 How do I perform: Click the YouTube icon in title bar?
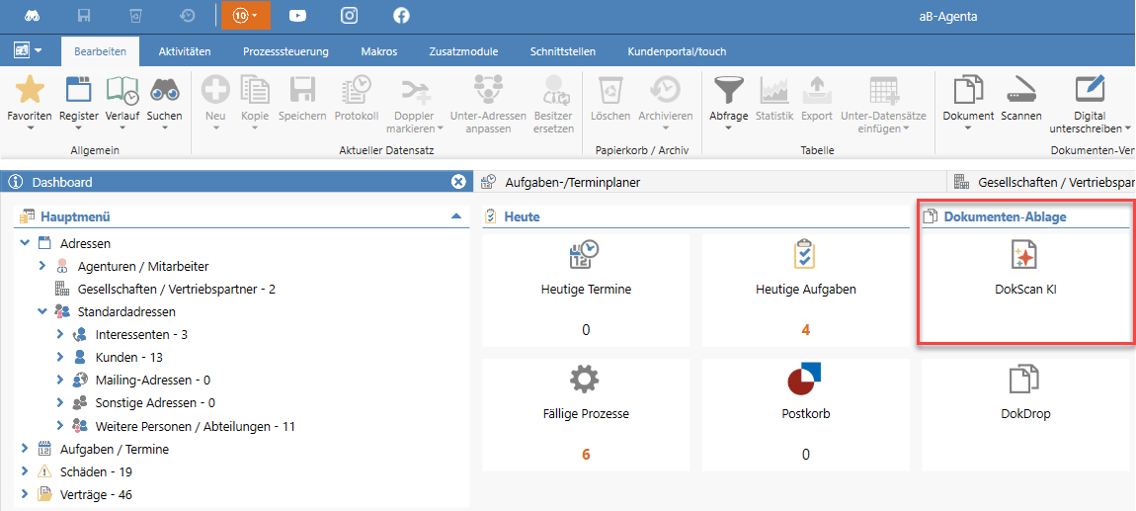coord(296,16)
